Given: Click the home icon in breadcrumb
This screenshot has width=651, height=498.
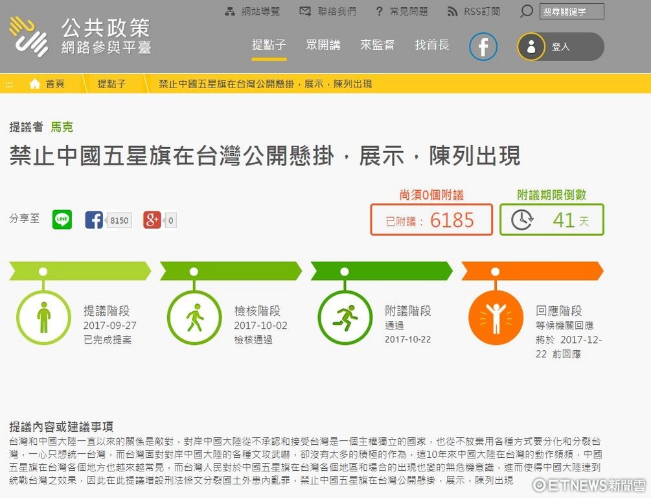Looking at the screenshot, I should [35, 84].
